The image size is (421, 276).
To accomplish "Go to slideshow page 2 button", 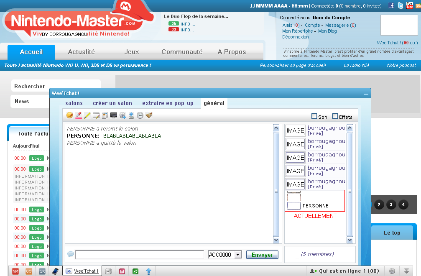I will point(379,204).
